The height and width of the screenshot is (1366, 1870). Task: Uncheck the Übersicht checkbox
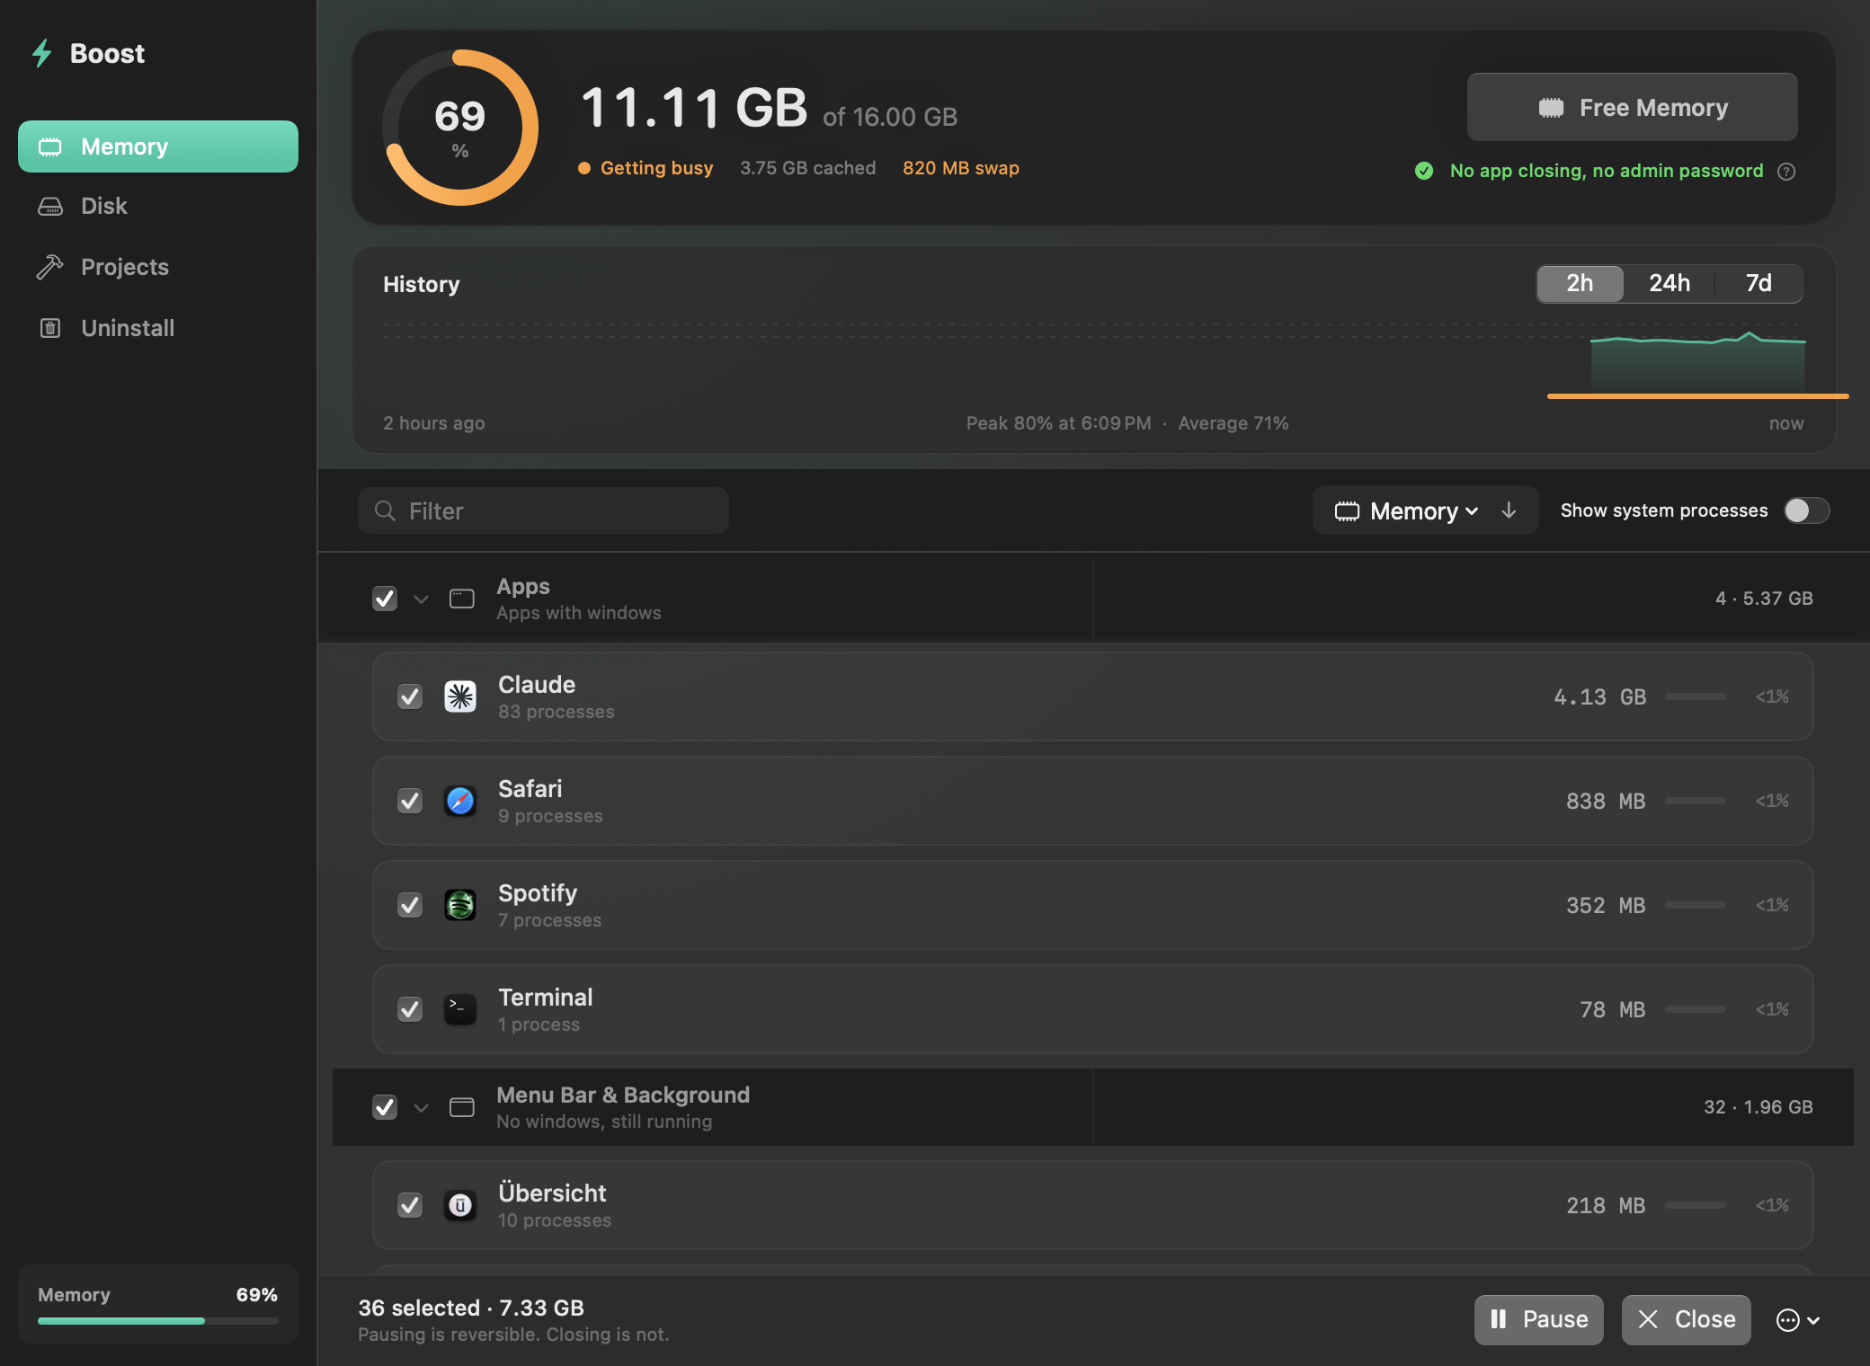pos(410,1205)
